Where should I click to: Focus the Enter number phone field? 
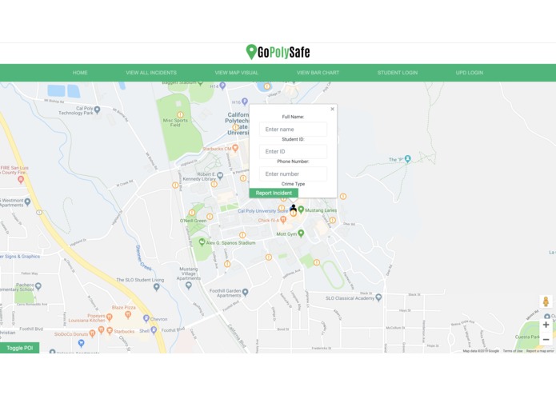(x=293, y=174)
